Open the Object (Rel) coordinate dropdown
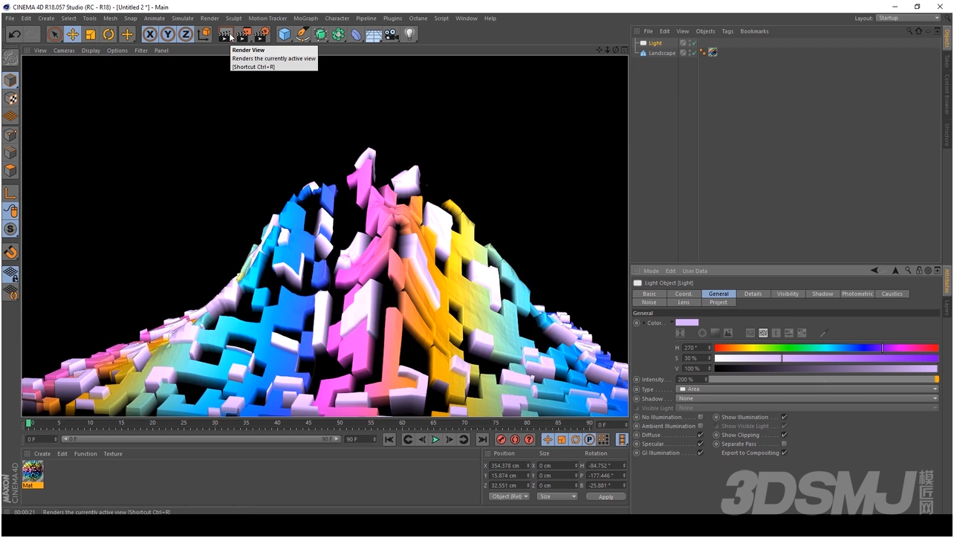The height and width of the screenshot is (538, 954). point(509,496)
